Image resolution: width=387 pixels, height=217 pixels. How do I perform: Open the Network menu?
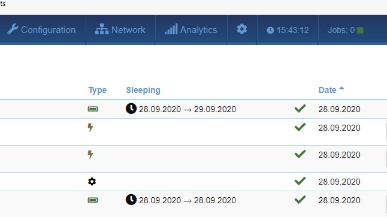click(x=120, y=30)
